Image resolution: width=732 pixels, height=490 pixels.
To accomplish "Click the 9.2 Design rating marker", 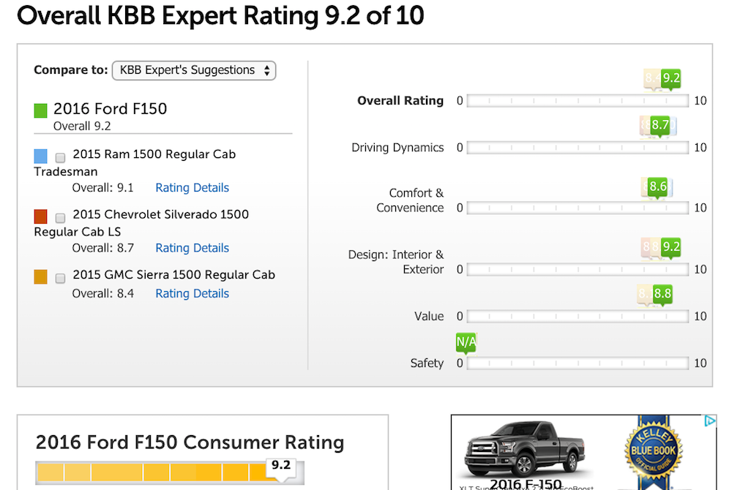I will (671, 247).
